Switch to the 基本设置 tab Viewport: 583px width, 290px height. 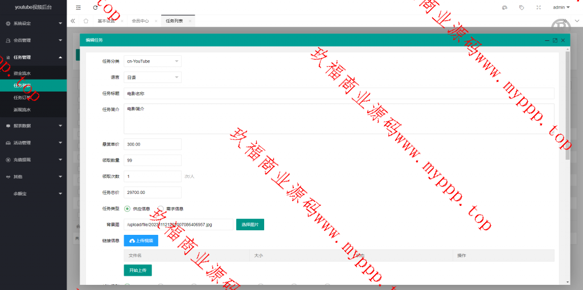click(x=106, y=21)
